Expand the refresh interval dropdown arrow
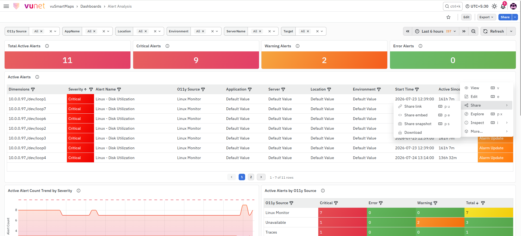Screen dimensions: 521x236 click(x=511, y=31)
